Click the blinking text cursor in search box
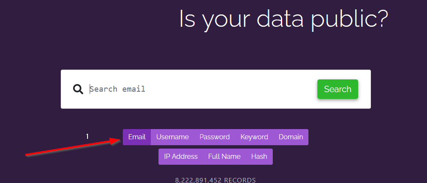Screen dimensions: 427x183 pos(90,89)
